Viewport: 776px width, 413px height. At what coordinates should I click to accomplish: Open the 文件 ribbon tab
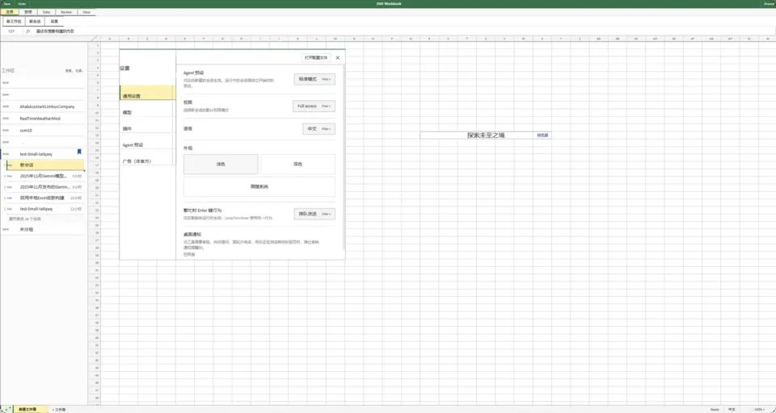[x=10, y=11]
